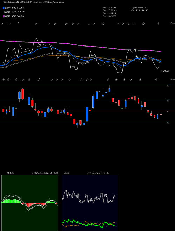This screenshot has width=175, height=231.
Task: Click the 'Avg V: 0.084 M' value
Action: tap(139, 8)
